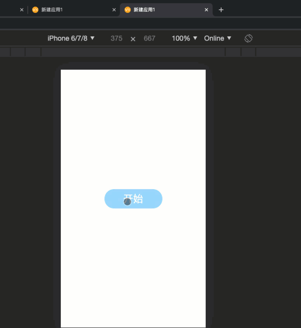The image size is (301, 328).
Task: Close the active 新建应用1 tab
Action: point(206,10)
